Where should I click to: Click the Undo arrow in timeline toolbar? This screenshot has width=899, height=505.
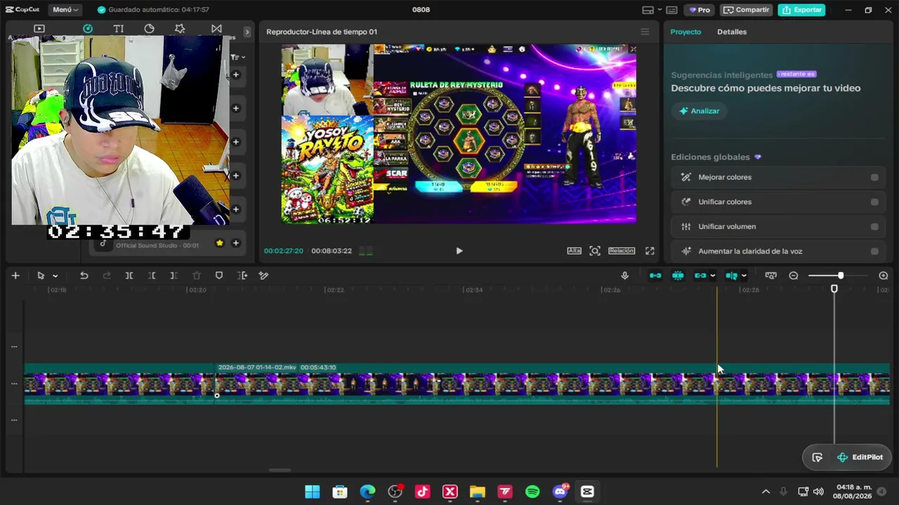pos(84,276)
